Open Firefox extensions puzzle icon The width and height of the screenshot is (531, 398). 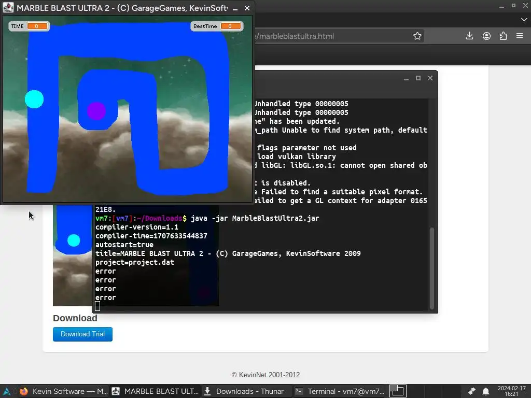tap(503, 36)
